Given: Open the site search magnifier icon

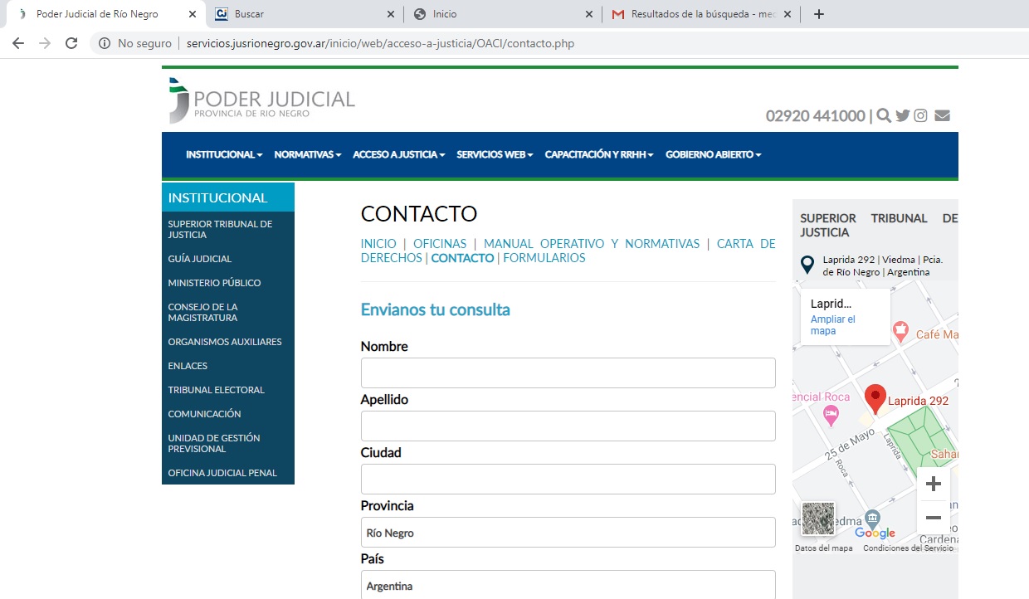Looking at the screenshot, I should point(884,115).
